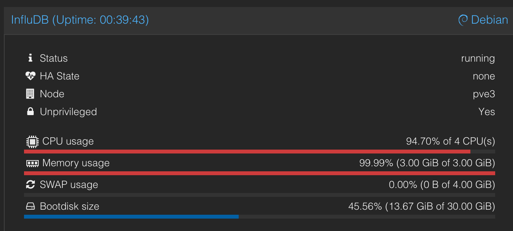Click the blue Bootdisk size bar
The image size is (513, 231).
tap(131, 217)
